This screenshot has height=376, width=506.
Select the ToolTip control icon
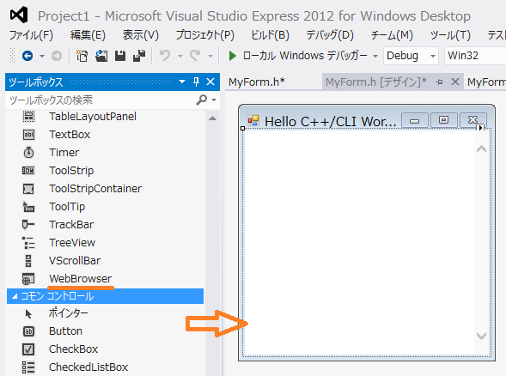click(28, 206)
